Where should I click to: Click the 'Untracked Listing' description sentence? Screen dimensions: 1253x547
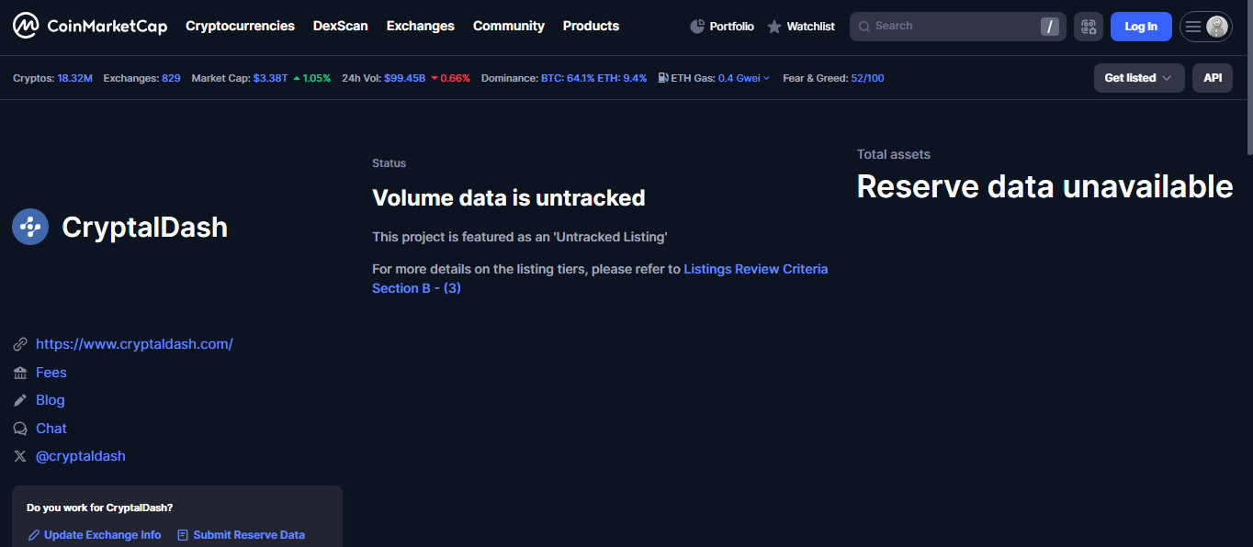[x=520, y=237]
